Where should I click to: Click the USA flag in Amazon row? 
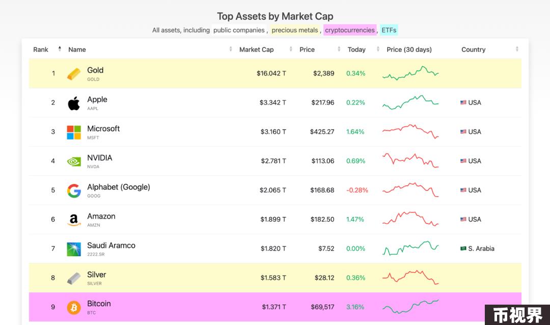pyautogui.click(x=463, y=219)
